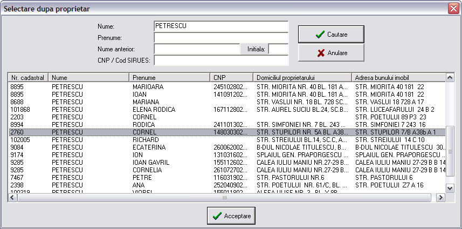The width and height of the screenshot is (462, 229).
Task: Close the Selectare dupa proprietar dialog
Action: (453, 8)
